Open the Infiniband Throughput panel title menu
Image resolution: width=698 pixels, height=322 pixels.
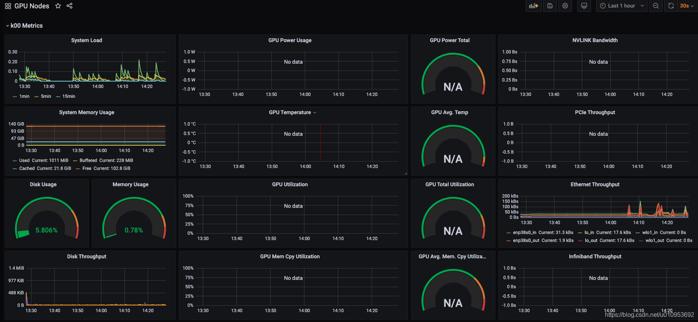tap(595, 256)
